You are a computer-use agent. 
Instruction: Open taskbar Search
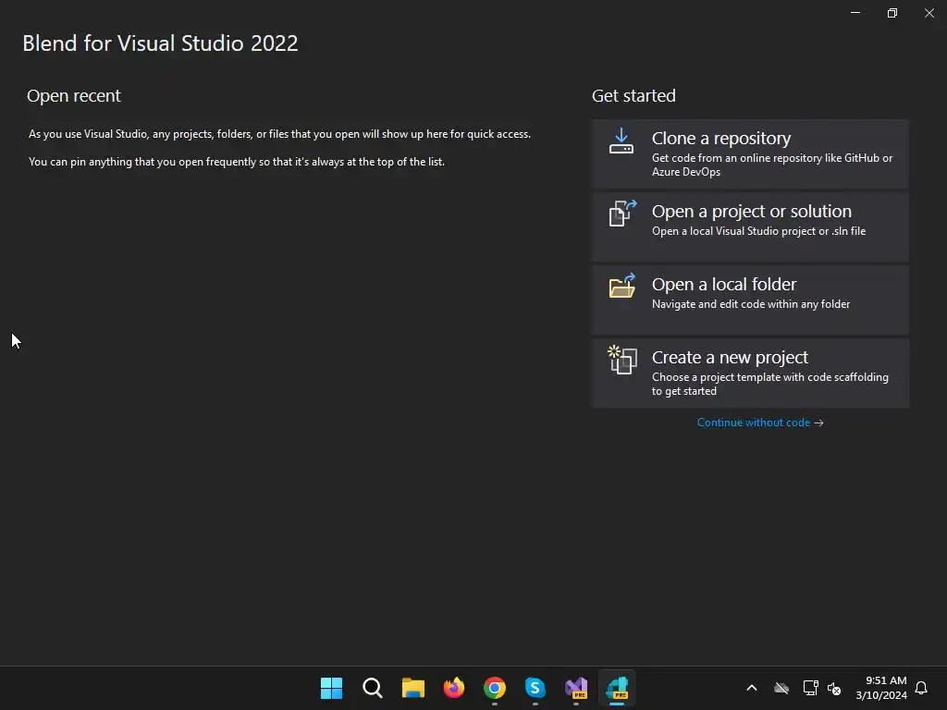[x=373, y=688]
